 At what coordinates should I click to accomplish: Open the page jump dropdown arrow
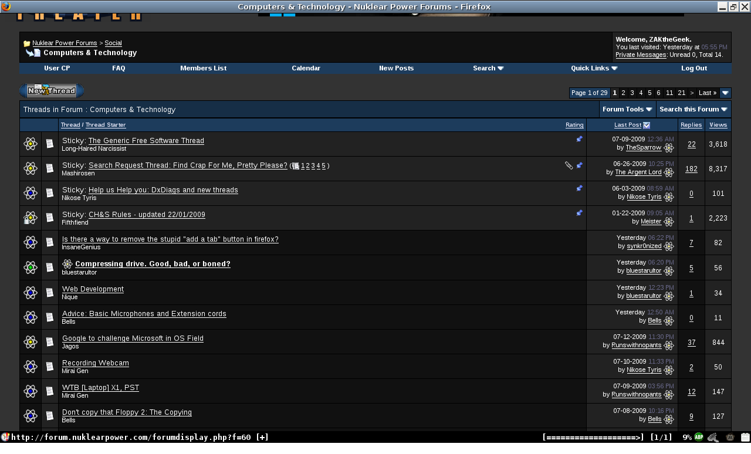[725, 93]
